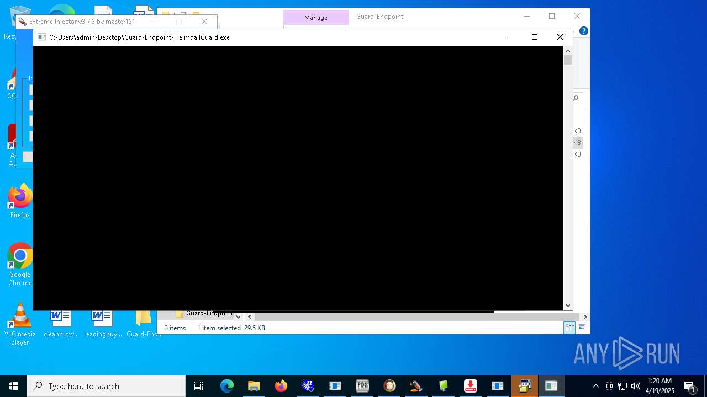Click the HeimdallGuard console window title icon

41,37
